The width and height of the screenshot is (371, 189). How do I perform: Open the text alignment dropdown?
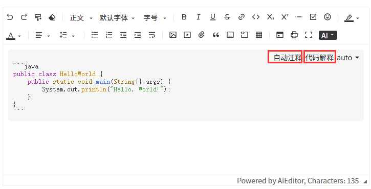tap(43, 35)
